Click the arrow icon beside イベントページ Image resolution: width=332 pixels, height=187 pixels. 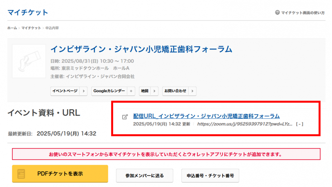coord(83,91)
